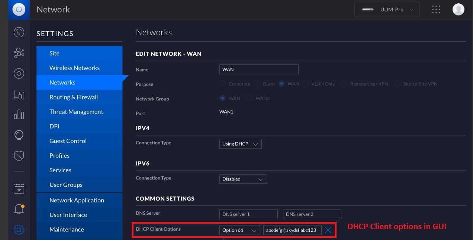Open the IPv6 Connection Type dropdown
The width and height of the screenshot is (473, 240).
[x=243, y=179]
